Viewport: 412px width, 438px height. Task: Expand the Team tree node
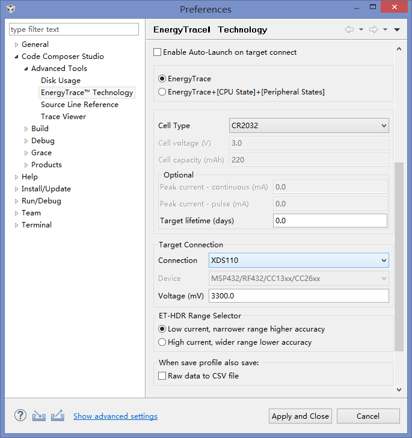tap(16, 213)
